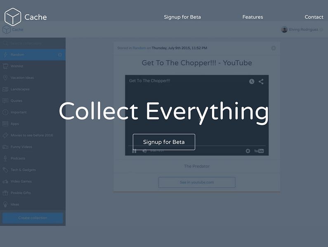Click the Quotes speech icon

point(5,101)
